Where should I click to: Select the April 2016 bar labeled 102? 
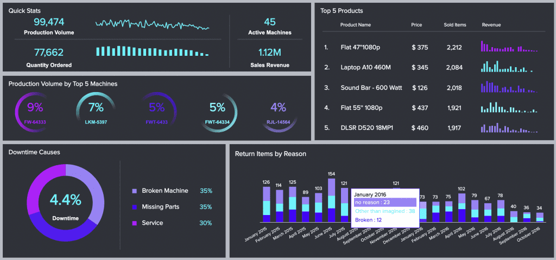coord(462,207)
